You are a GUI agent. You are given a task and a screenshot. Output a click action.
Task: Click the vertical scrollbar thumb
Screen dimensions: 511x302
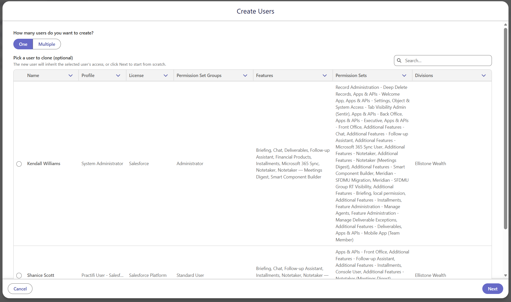click(x=505, y=128)
